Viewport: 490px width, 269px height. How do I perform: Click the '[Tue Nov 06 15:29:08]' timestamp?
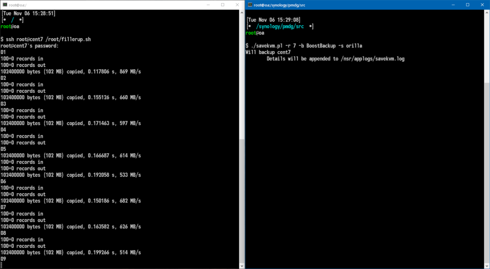[x=274, y=20]
